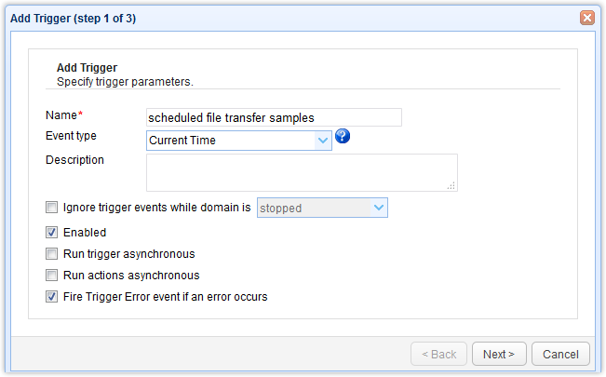Click the Description box resize grip

[x=451, y=186]
